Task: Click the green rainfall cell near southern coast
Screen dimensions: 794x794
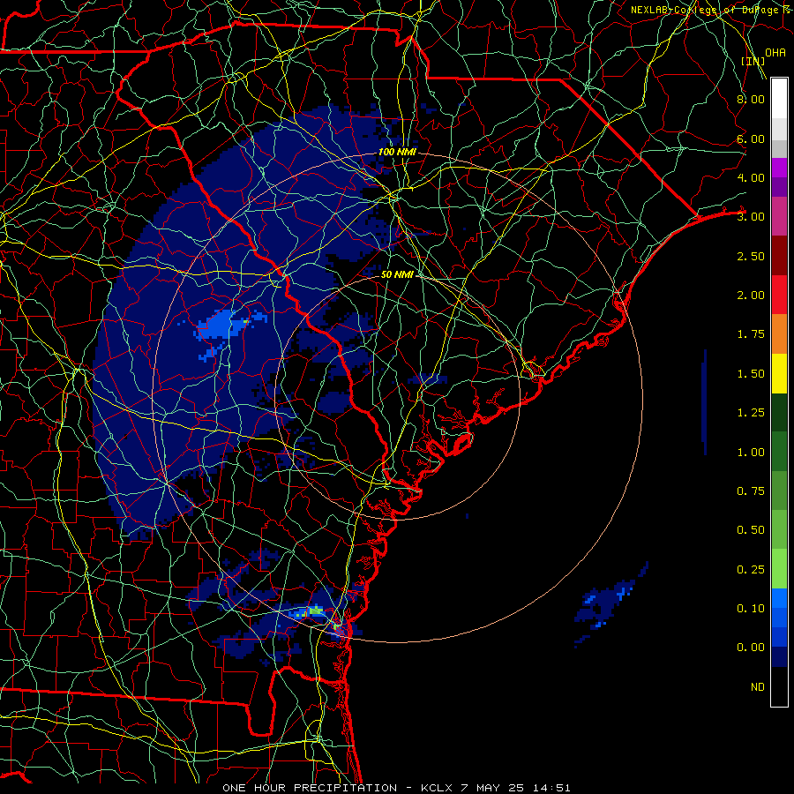Action: click(x=316, y=610)
